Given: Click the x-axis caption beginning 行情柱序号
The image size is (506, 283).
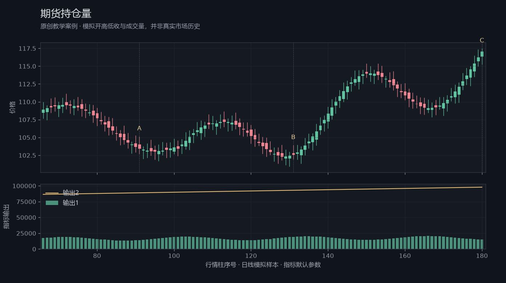Looking at the screenshot, I should pos(263,265).
